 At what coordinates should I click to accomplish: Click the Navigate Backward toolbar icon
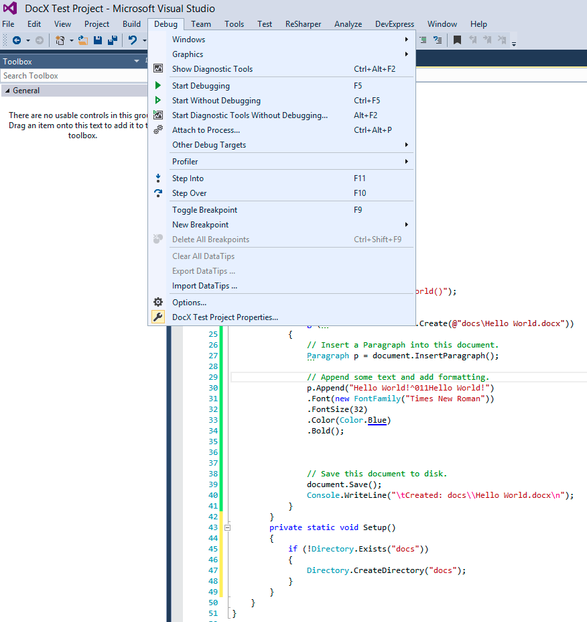click(x=17, y=40)
